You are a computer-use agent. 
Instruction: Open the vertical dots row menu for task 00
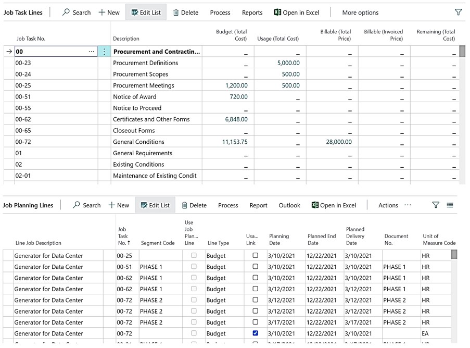(x=104, y=52)
